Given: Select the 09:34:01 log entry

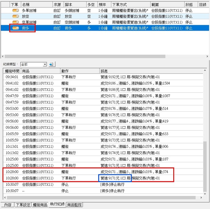Looking at the screenshot, I should pos(103,77).
